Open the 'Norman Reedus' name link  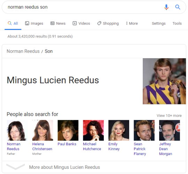(x=14, y=146)
